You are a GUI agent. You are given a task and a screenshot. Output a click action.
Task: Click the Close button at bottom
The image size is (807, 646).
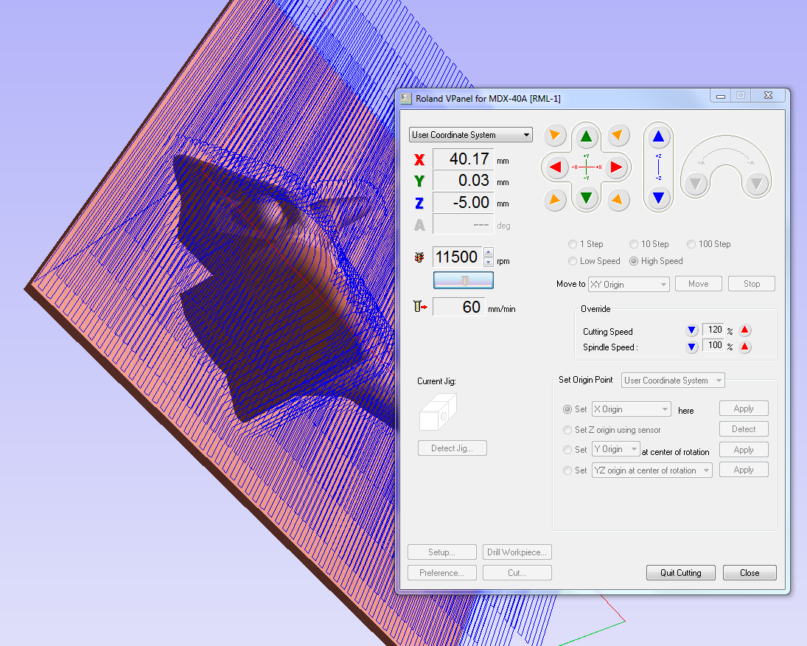750,573
